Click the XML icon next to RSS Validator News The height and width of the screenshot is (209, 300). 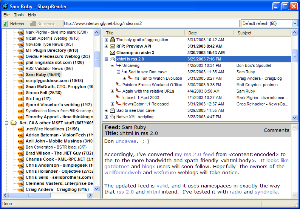[x=20, y=69]
